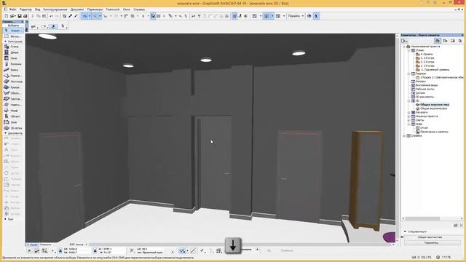Click the Undo toolbar icon
This screenshot has height=262, width=466.
pos(52,16)
